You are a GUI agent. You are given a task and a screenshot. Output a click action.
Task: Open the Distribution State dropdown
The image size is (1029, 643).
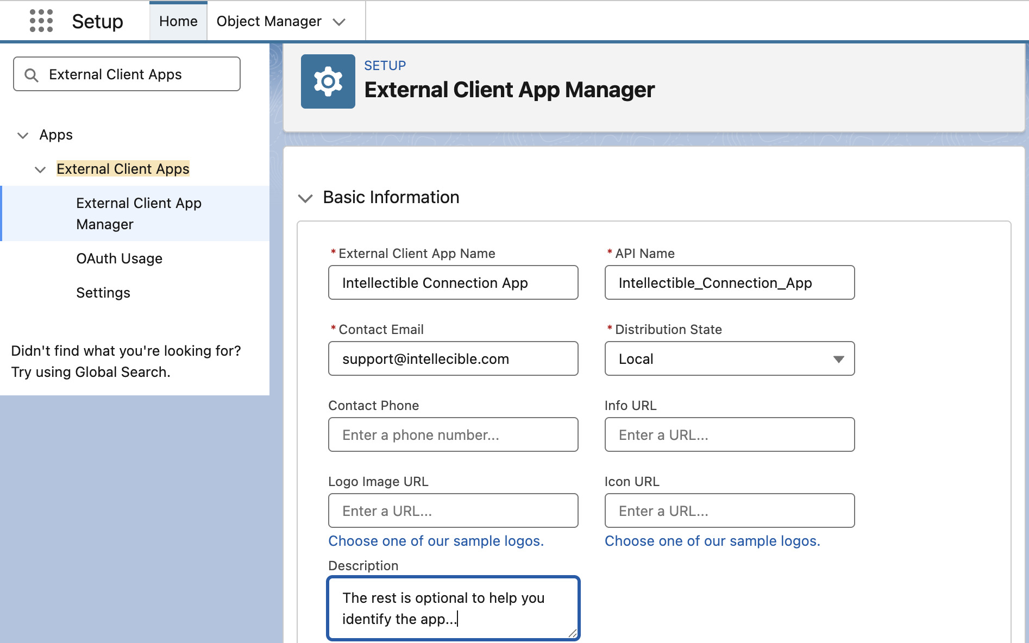729,358
